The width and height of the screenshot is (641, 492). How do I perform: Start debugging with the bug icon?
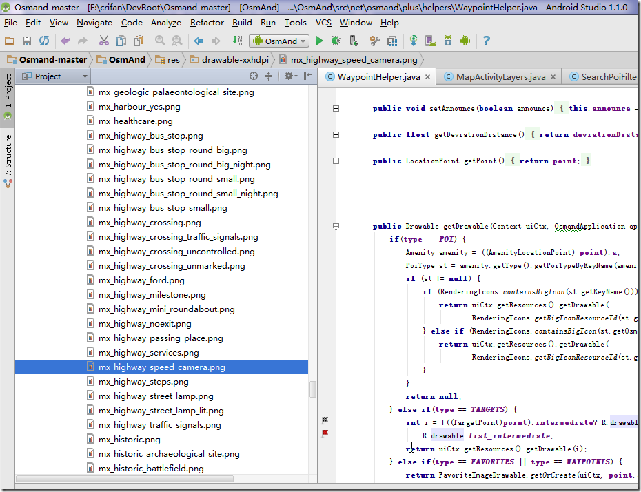click(x=336, y=41)
